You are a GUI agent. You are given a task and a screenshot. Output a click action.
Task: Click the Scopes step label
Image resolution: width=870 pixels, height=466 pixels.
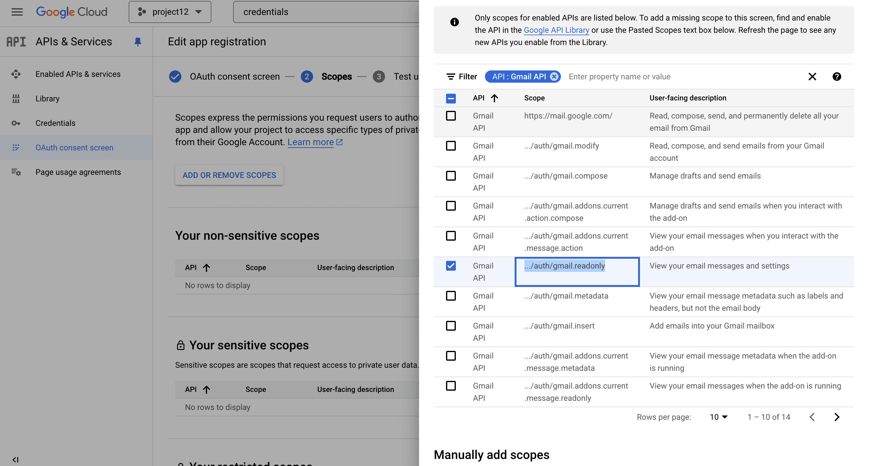(336, 77)
